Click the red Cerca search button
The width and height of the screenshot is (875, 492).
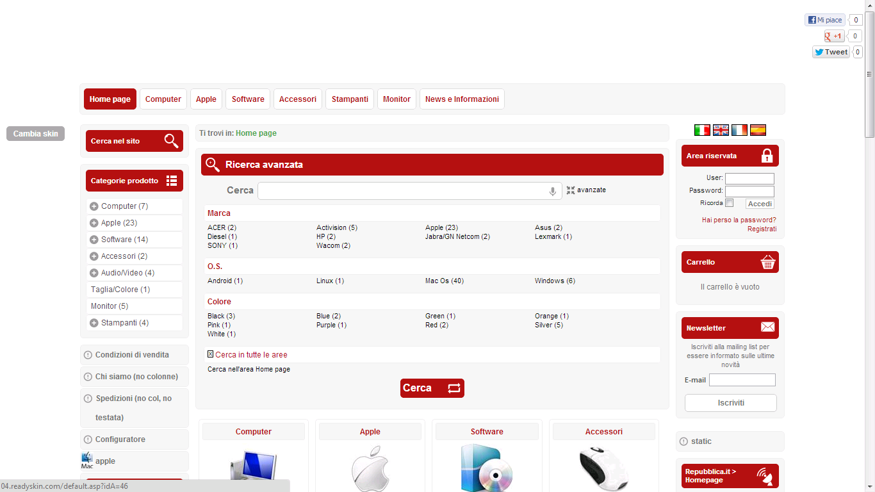click(x=432, y=388)
